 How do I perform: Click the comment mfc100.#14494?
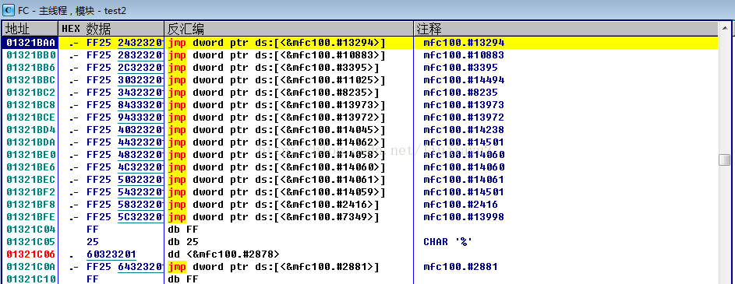464,80
